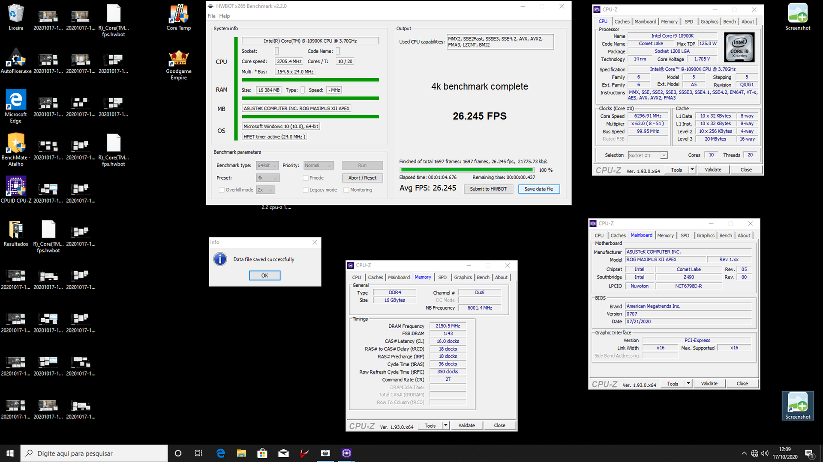Viewport: 823px width, 462px height.
Task: Click OK in the Info dialog
Action: click(x=265, y=275)
